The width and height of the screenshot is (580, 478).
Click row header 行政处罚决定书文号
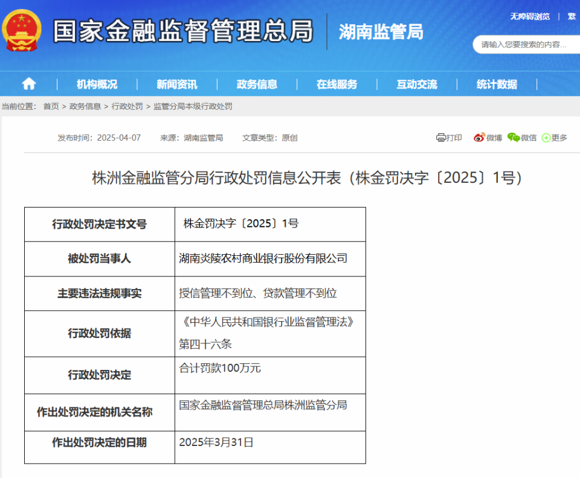tap(100, 224)
